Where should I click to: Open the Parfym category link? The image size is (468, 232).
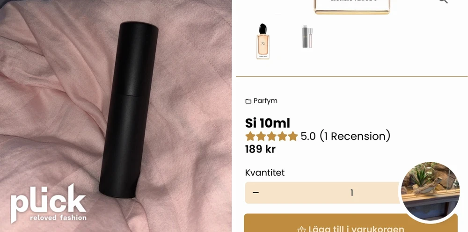tap(265, 101)
